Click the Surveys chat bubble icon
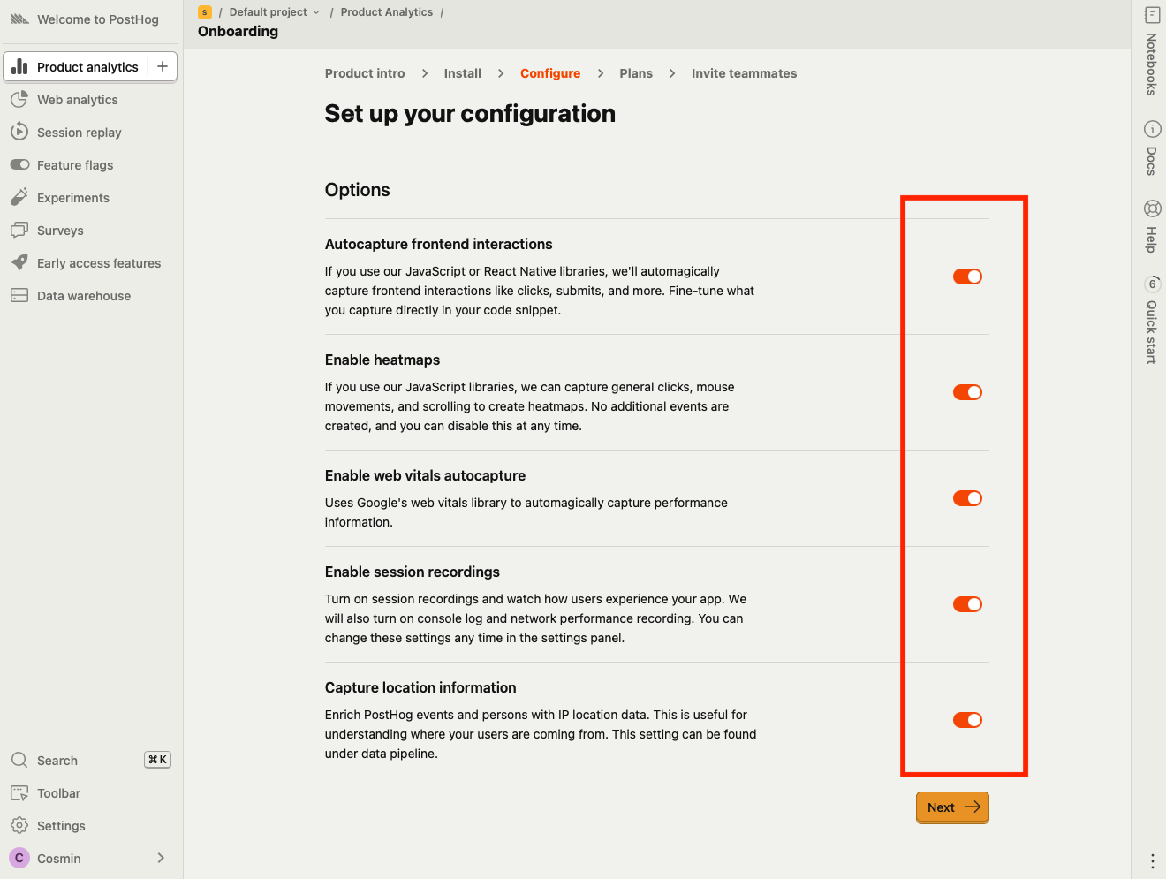Image resolution: width=1166 pixels, height=879 pixels. (x=19, y=230)
